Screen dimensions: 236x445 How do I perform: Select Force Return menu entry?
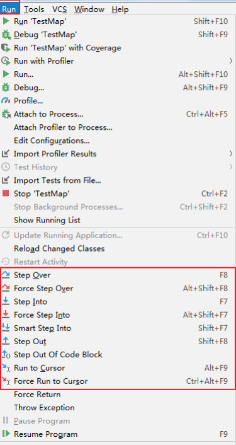[x=37, y=394]
